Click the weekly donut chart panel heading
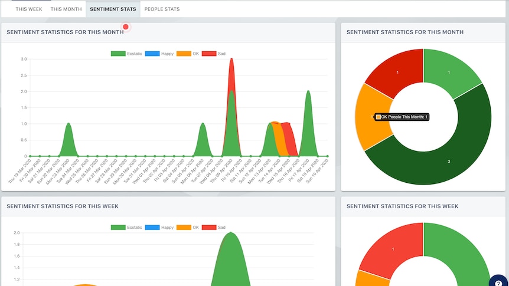This screenshot has height=286, width=509. (402, 206)
